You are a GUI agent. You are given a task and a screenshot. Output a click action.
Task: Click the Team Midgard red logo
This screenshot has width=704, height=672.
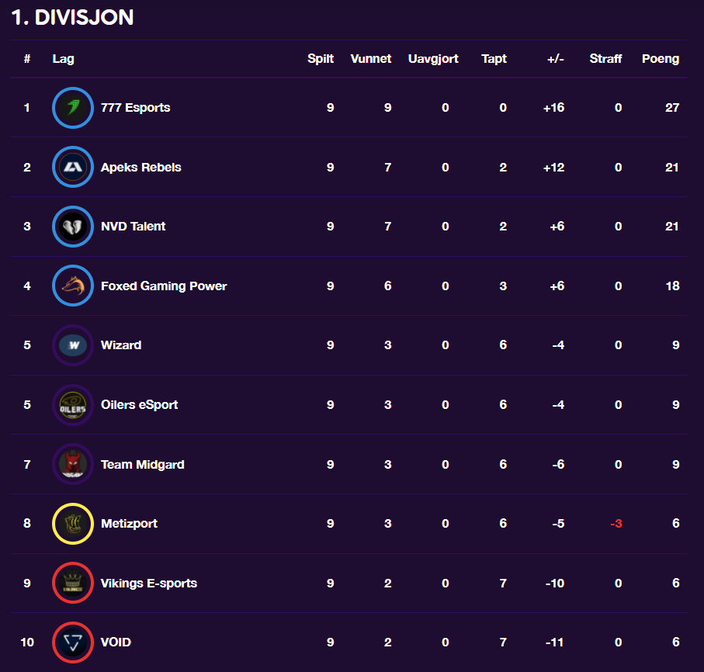pos(72,465)
